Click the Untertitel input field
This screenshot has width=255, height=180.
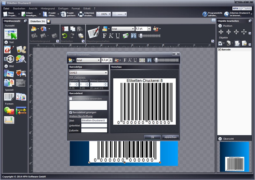pos(94,125)
